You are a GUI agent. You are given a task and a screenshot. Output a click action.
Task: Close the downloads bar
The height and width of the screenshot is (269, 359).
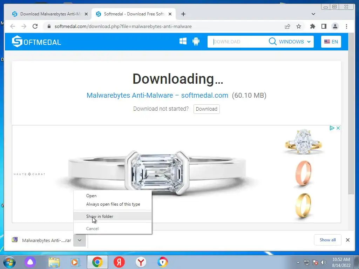tap(347, 240)
